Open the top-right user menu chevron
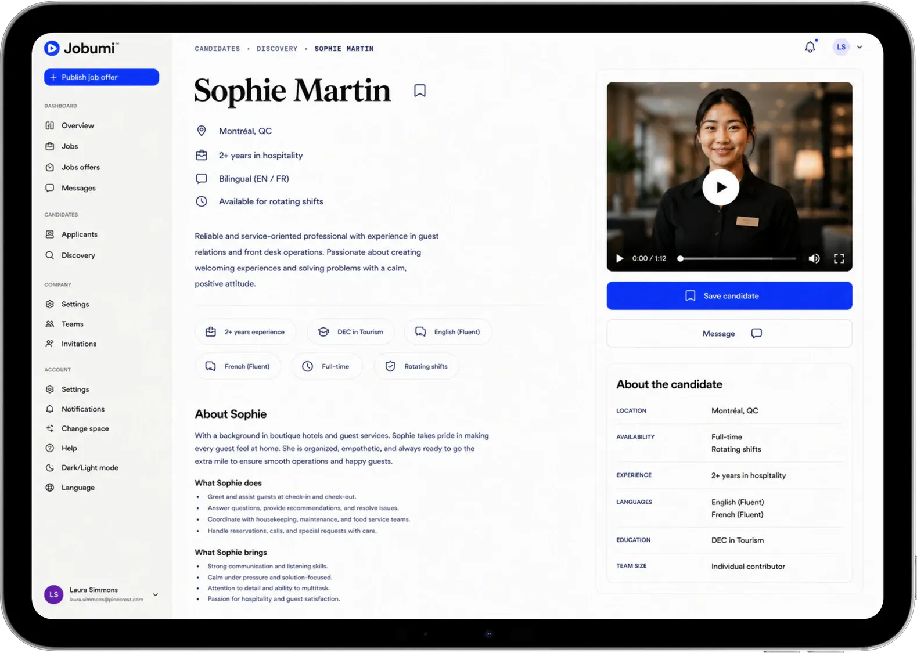Viewport: 917px width, 653px height. (x=860, y=47)
